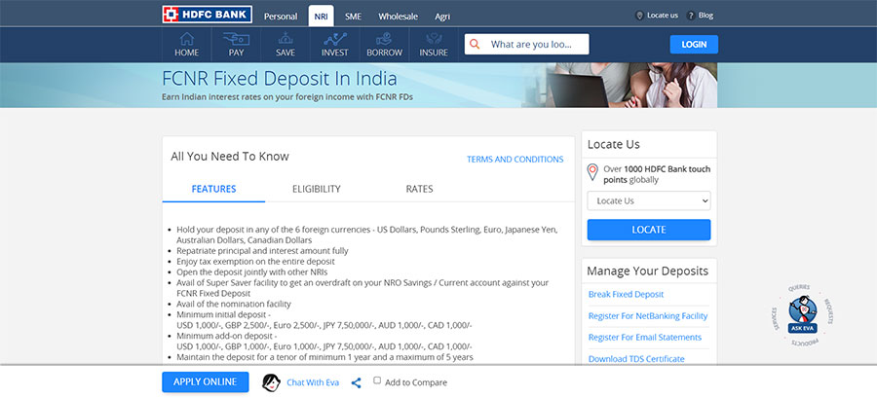Click the share icon in bottom bar

[x=357, y=383]
